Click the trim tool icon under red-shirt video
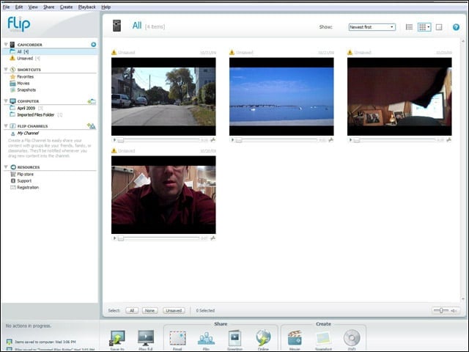469x352 pixels. pos(213,238)
